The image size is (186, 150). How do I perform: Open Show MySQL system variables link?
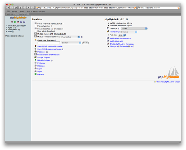[x=49, y=49]
